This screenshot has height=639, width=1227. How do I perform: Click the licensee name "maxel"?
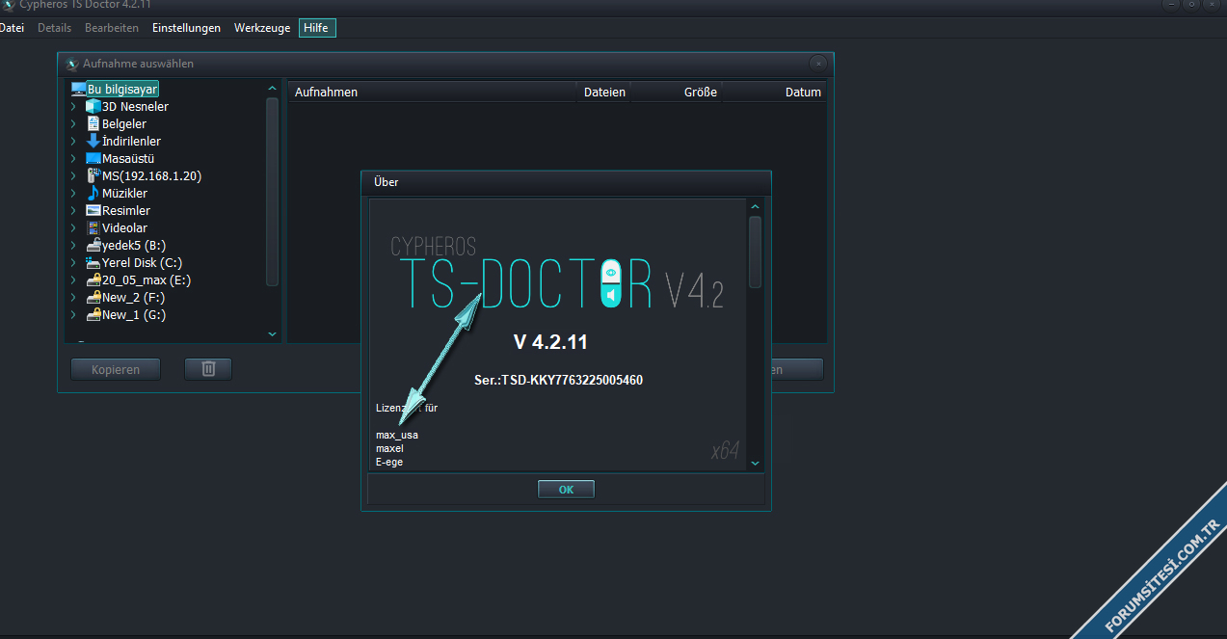[x=390, y=448]
